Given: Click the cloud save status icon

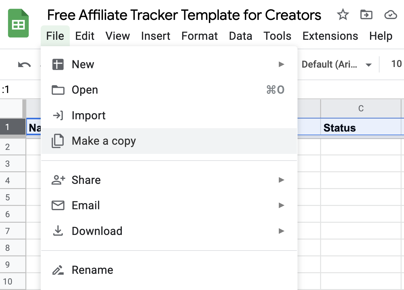Looking at the screenshot, I should (391, 14).
